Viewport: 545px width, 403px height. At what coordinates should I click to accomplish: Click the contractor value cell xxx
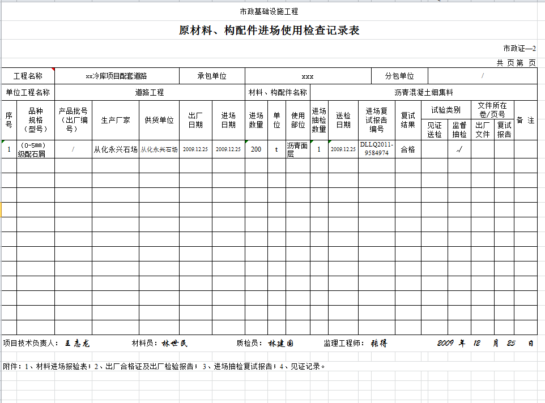308,76
